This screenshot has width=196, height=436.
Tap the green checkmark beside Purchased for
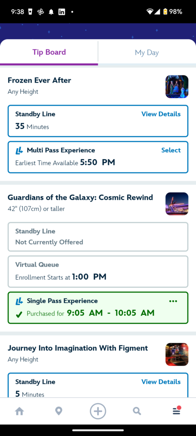[x=19, y=315]
